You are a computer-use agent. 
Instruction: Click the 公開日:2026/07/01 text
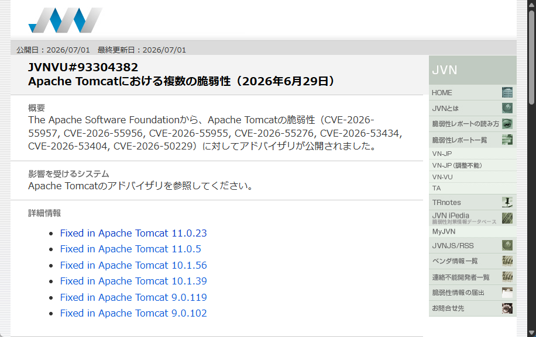[53, 50]
